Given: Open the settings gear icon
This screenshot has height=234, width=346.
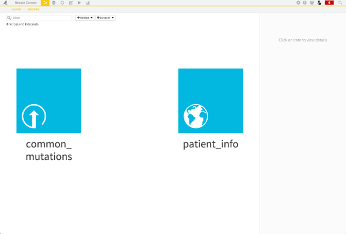Looking at the screenshot, I should [x=298, y=3].
